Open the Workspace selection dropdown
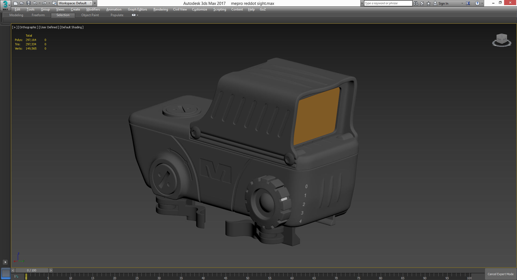The image size is (517, 280). click(x=91, y=3)
